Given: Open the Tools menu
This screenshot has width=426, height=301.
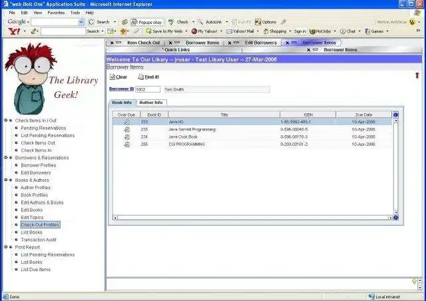Looking at the screenshot, I should coord(75,13).
